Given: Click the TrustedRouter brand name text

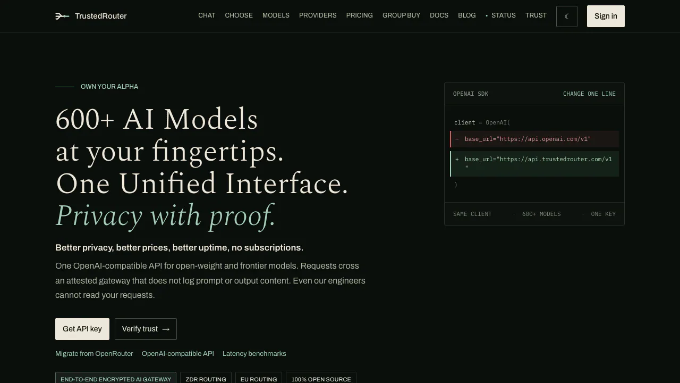Looking at the screenshot, I should (x=101, y=16).
